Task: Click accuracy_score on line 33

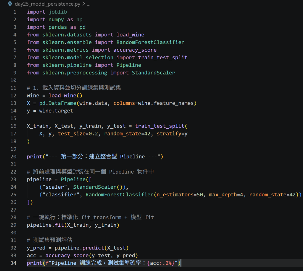Action: coord(67,256)
